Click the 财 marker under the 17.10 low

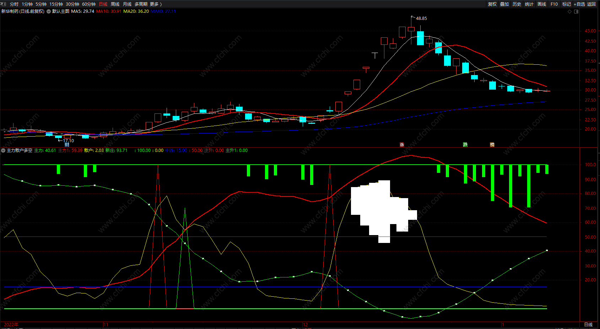[67, 145]
